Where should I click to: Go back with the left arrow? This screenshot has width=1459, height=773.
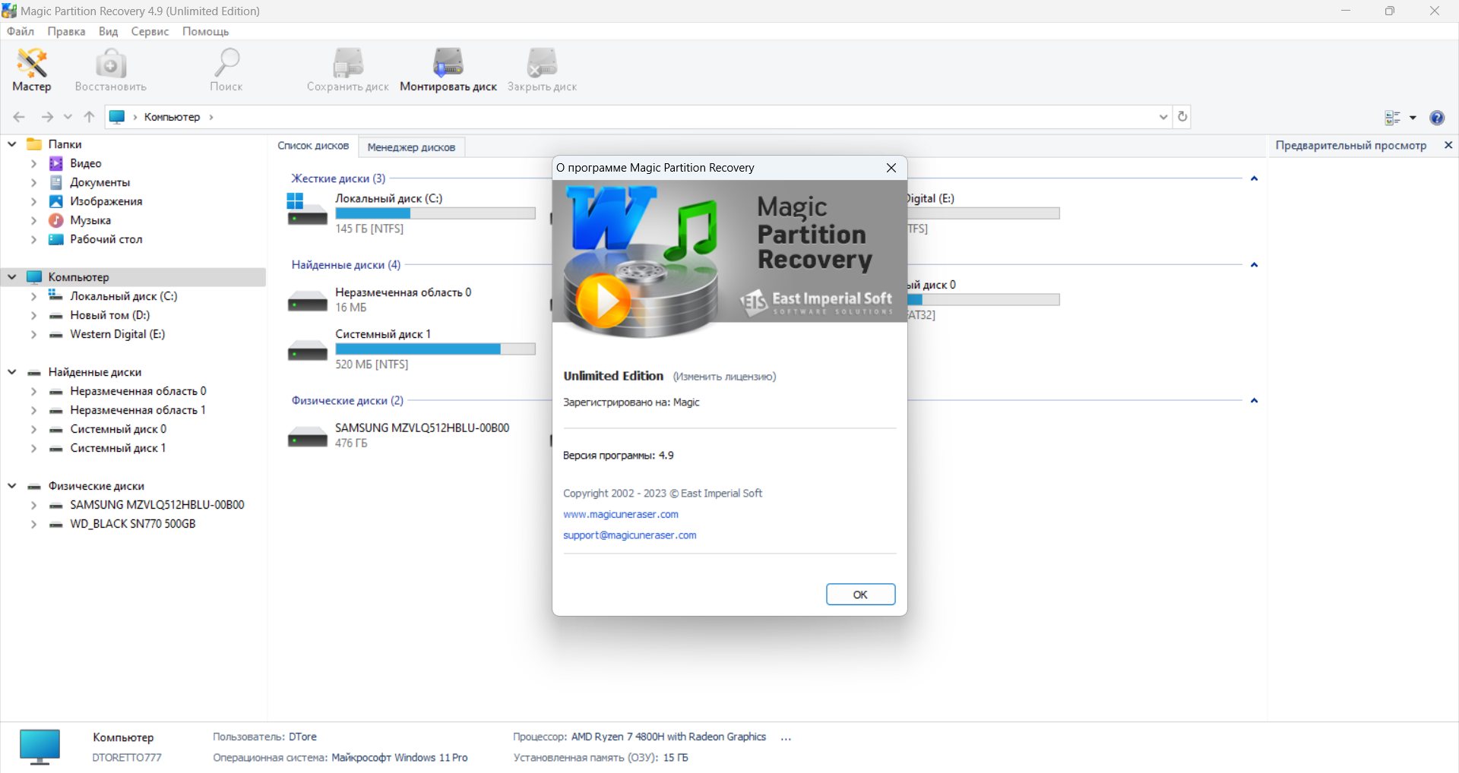pos(19,117)
